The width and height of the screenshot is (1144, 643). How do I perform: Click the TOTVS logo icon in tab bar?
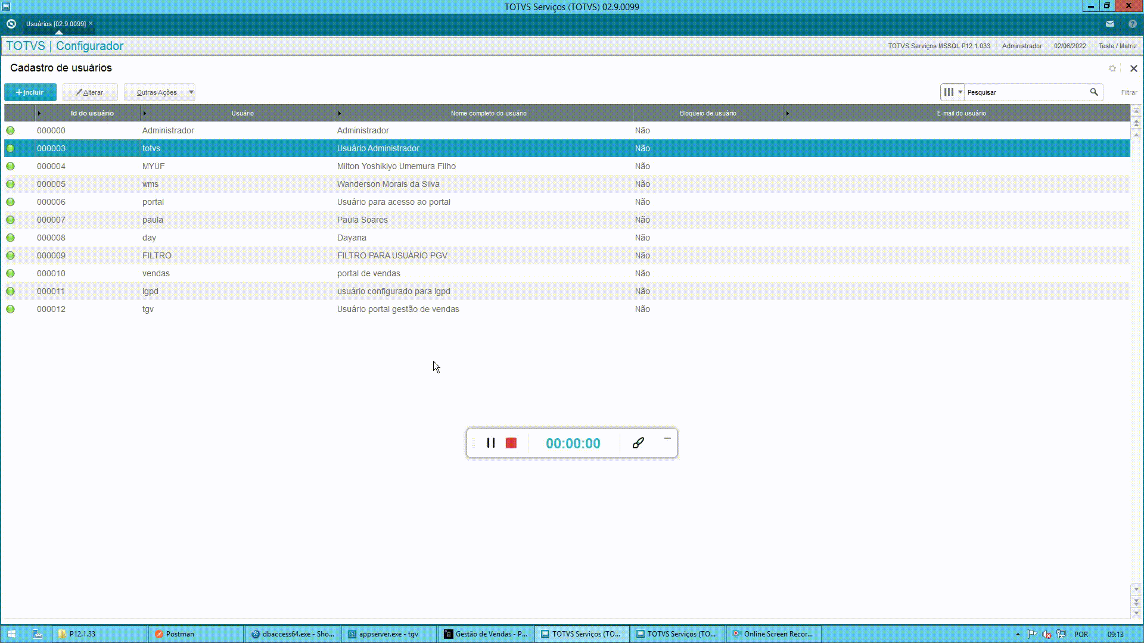tap(11, 24)
